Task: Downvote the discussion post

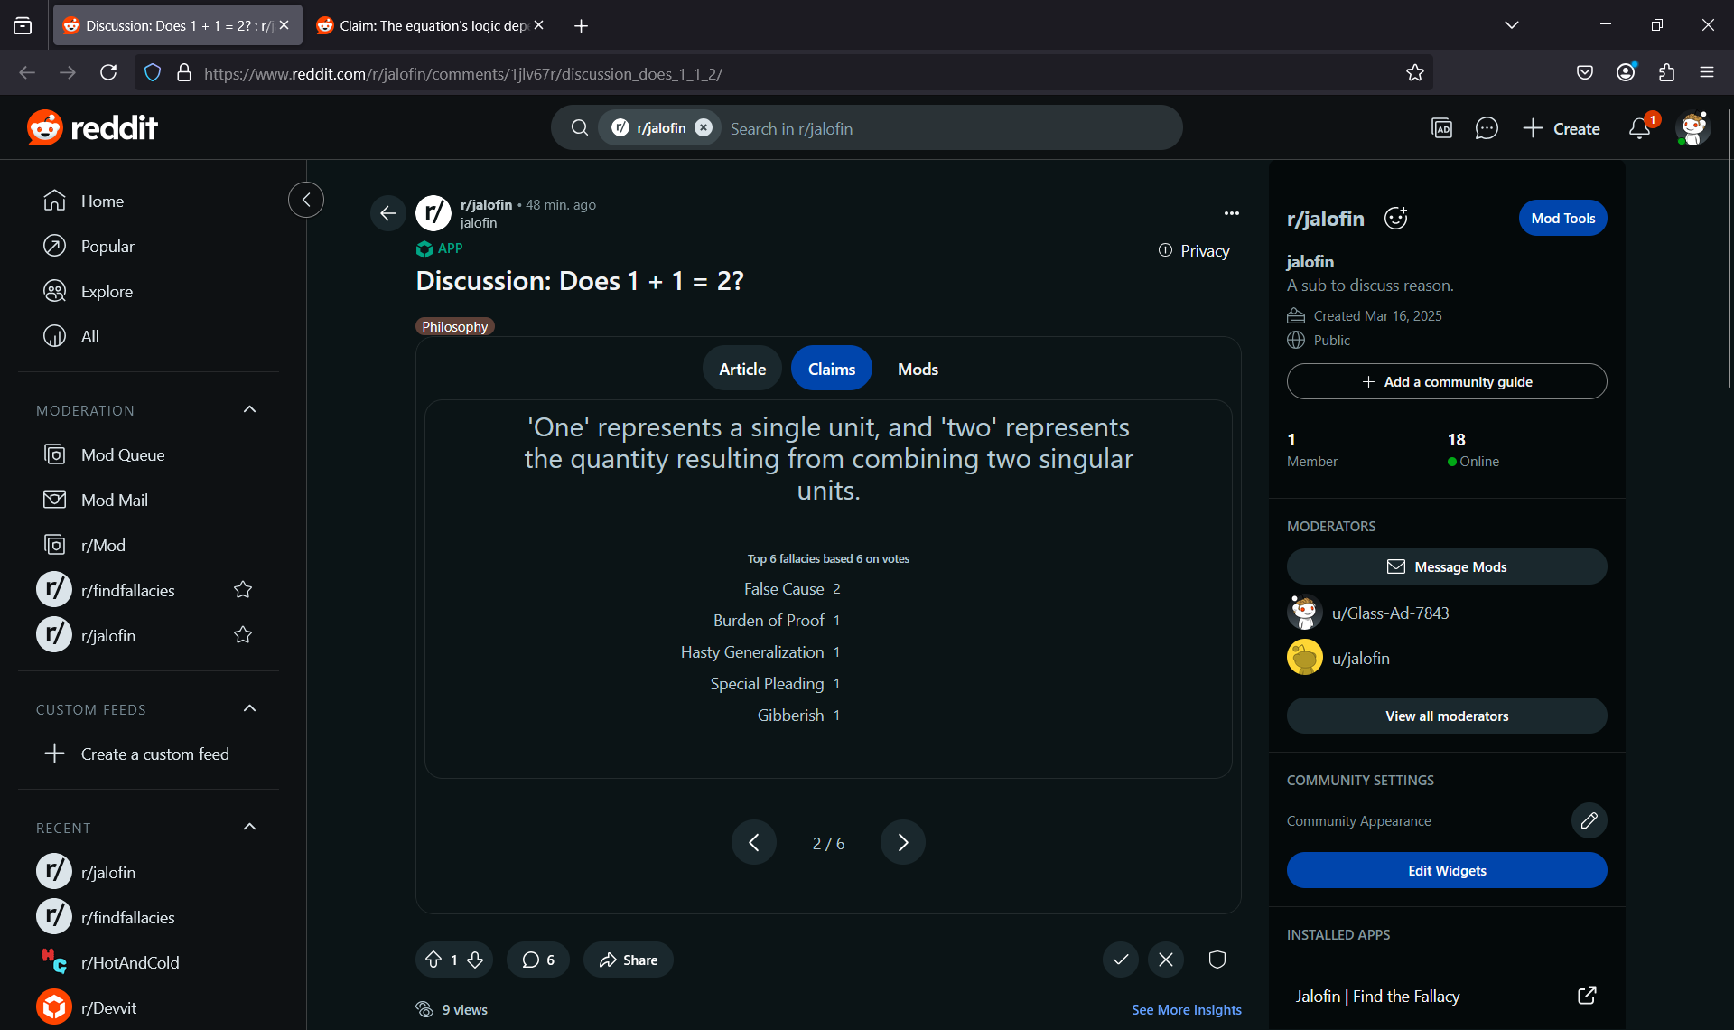Action: point(475,960)
